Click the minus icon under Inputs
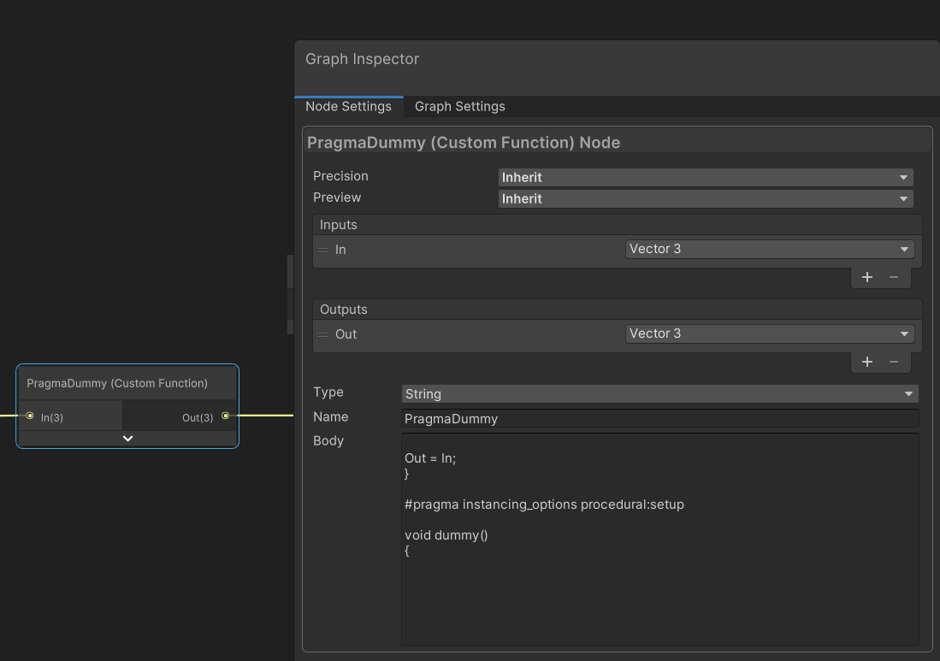Screen dimensions: 940x661 (894, 277)
